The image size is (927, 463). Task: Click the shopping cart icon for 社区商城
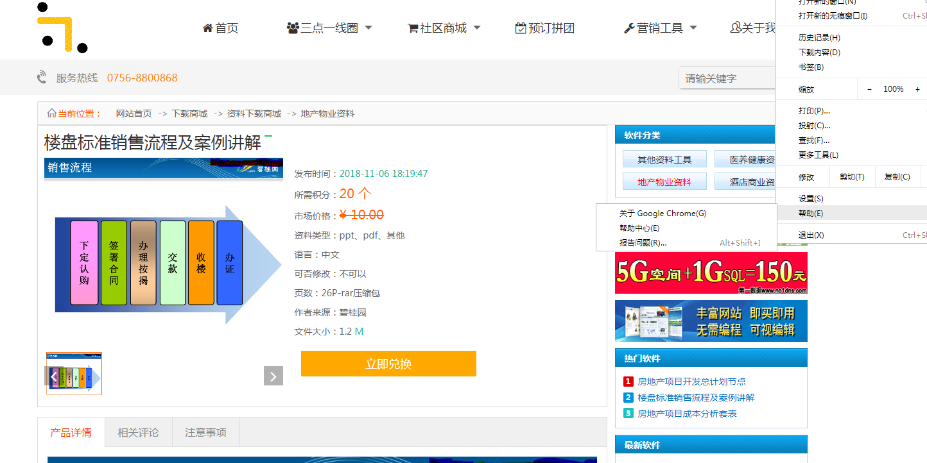click(x=413, y=28)
